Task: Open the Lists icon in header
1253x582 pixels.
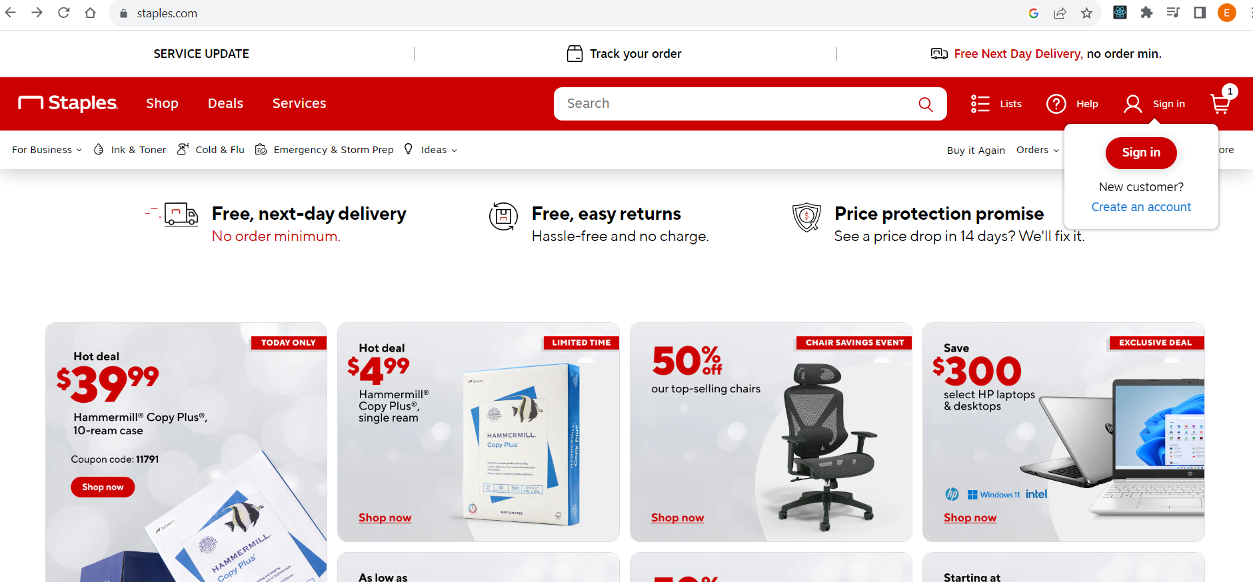Action: click(980, 104)
